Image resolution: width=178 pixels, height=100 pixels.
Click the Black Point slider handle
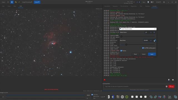(x=126, y=44)
